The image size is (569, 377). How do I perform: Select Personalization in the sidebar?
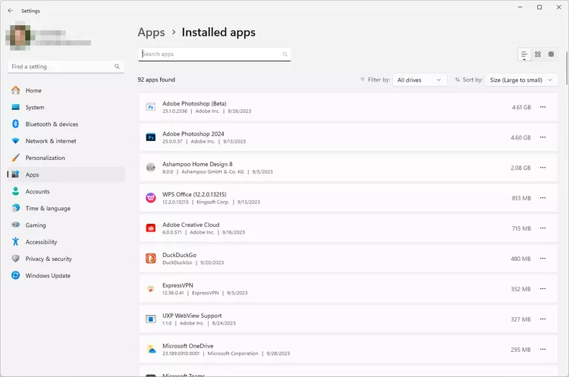(x=66, y=158)
